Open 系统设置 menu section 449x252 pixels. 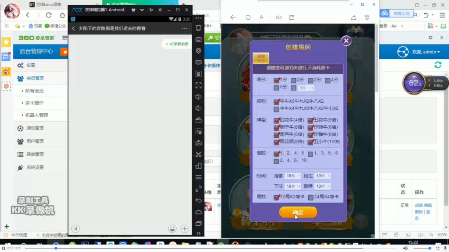(x=35, y=168)
